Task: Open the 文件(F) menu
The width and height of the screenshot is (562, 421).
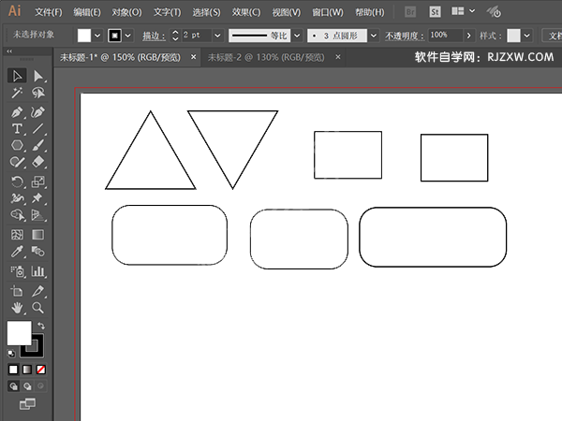Action: 48,12
